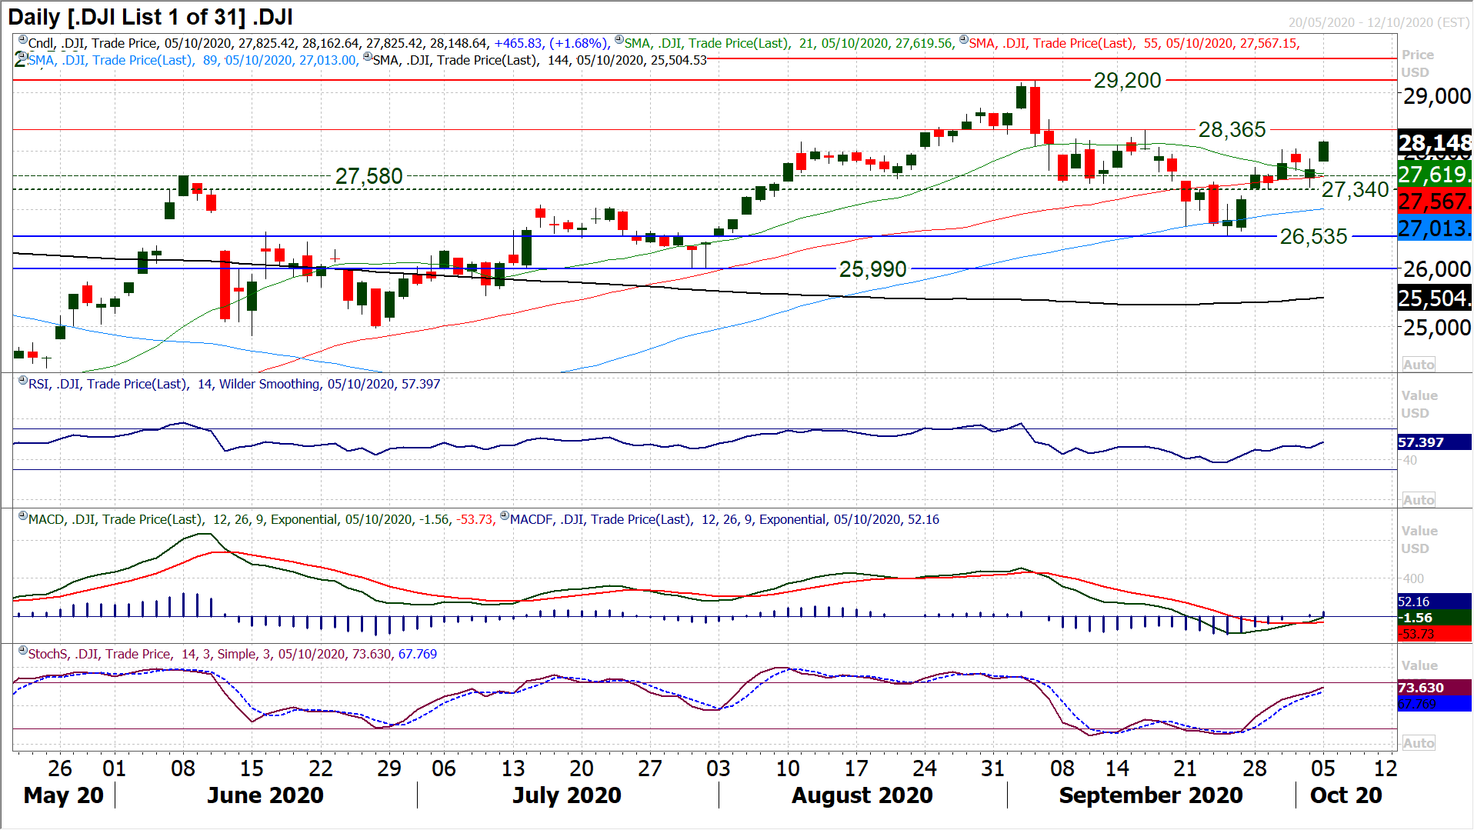This screenshot has width=1474, height=830.
Task: Click the 'September 2020' month label on the time axis
Action: 1151,795
